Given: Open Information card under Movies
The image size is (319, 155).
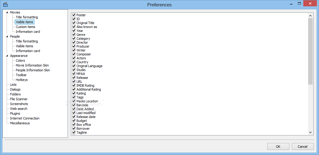Looking at the screenshot, I should (28, 32).
